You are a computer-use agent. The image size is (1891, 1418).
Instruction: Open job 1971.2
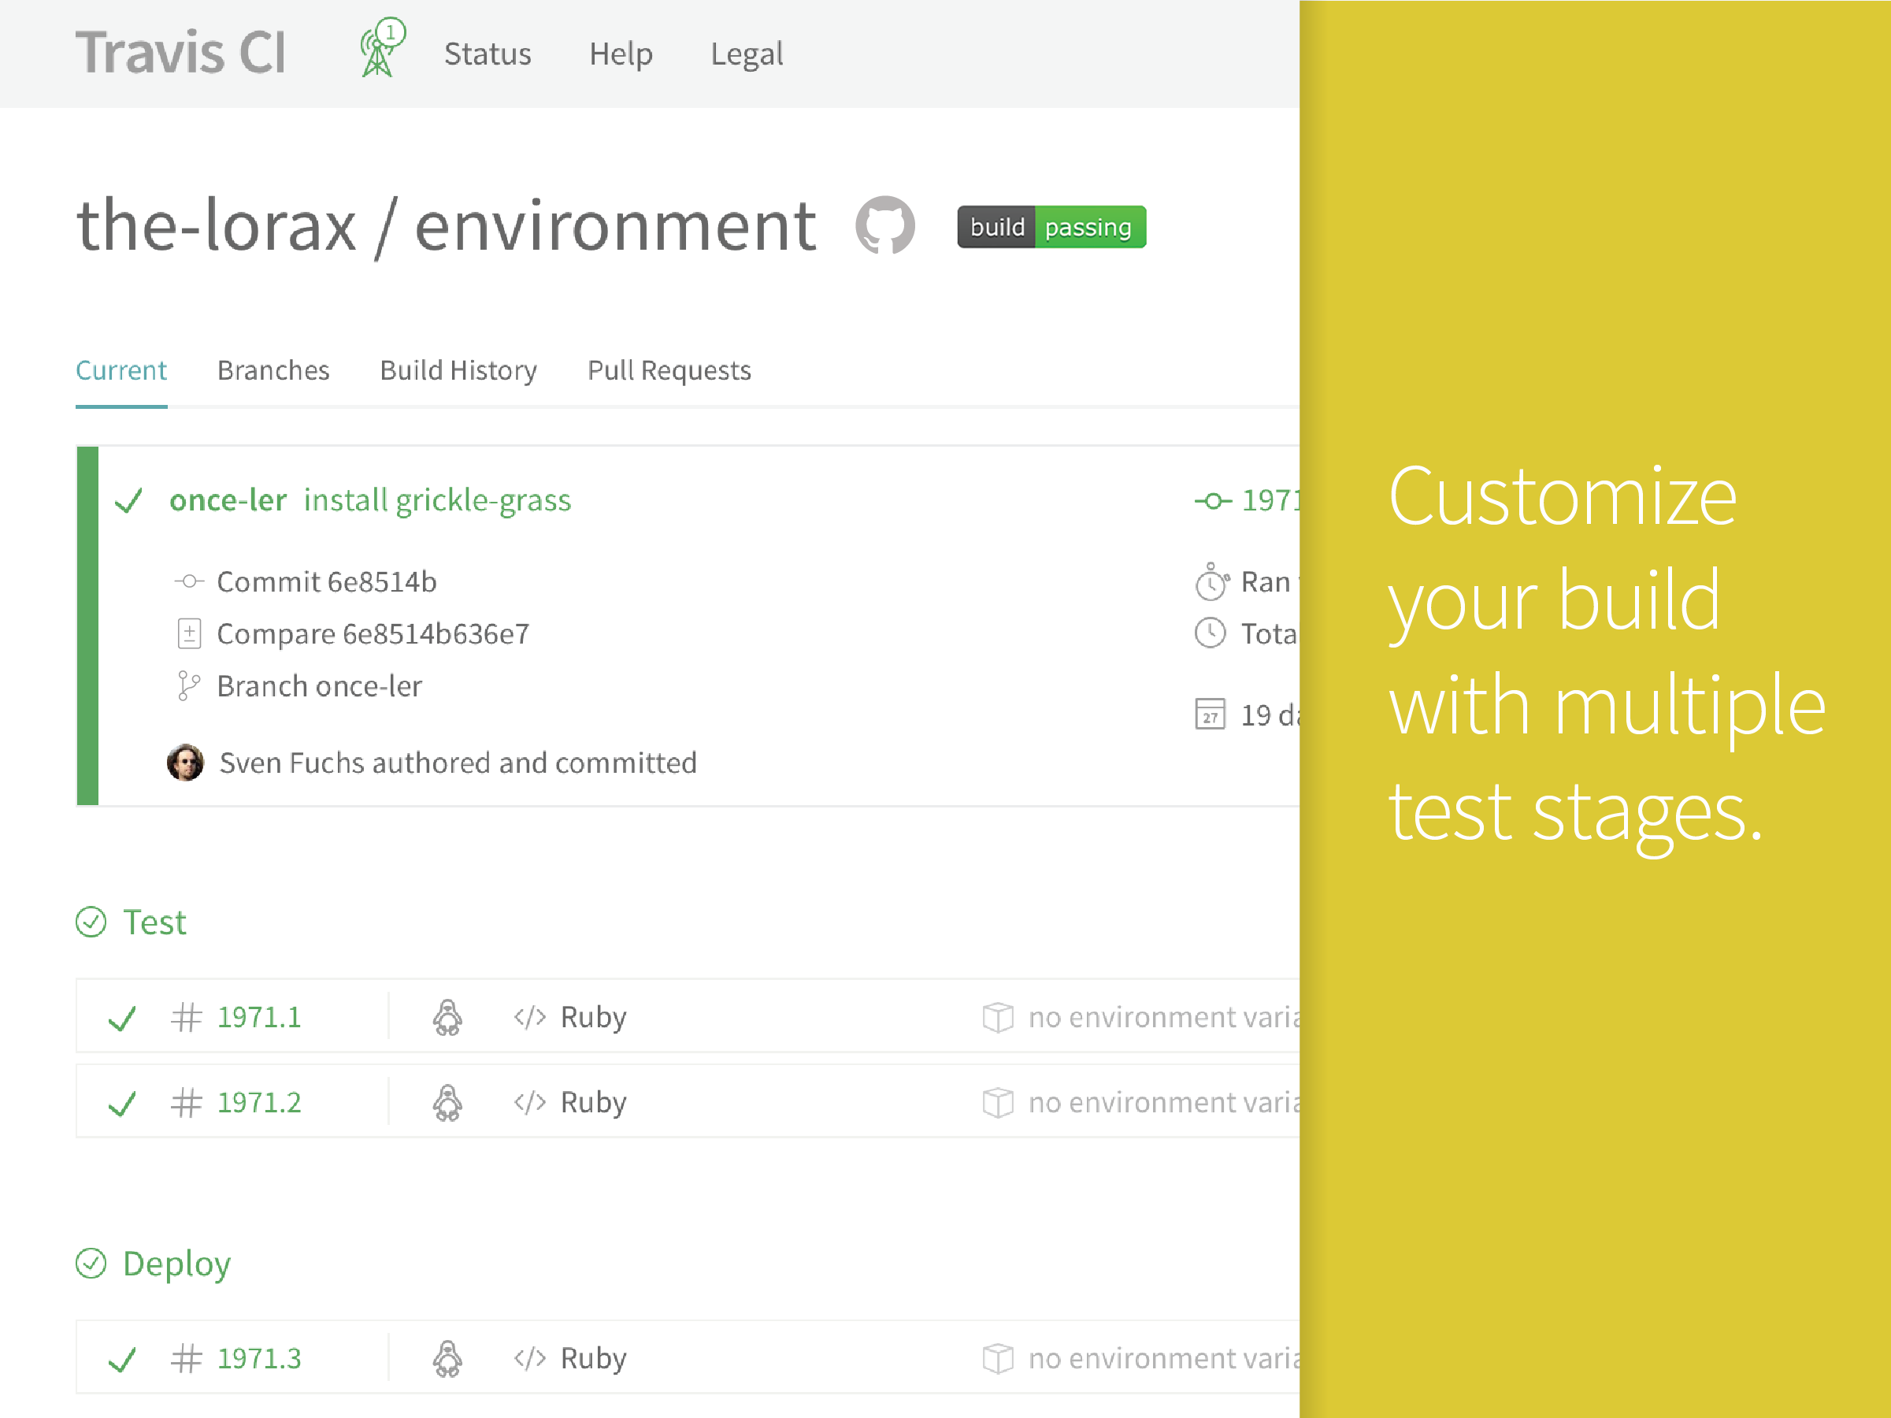(x=259, y=1102)
